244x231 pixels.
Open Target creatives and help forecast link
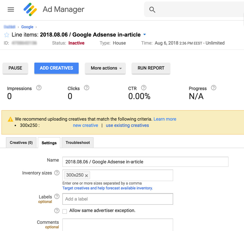(108, 188)
